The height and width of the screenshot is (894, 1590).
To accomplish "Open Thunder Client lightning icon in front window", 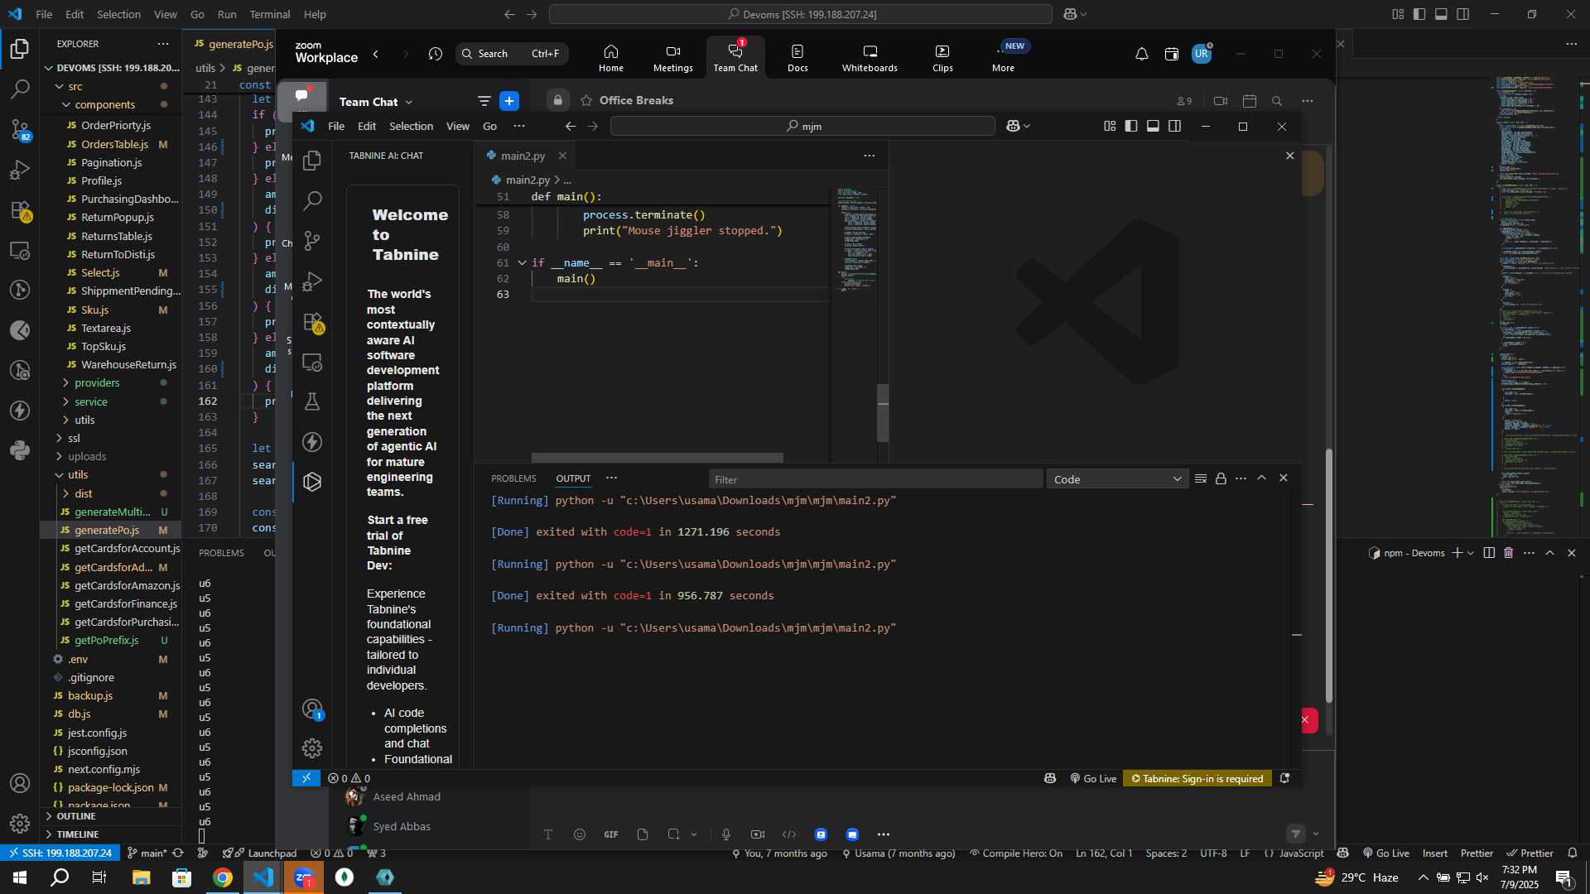I will coord(312,442).
